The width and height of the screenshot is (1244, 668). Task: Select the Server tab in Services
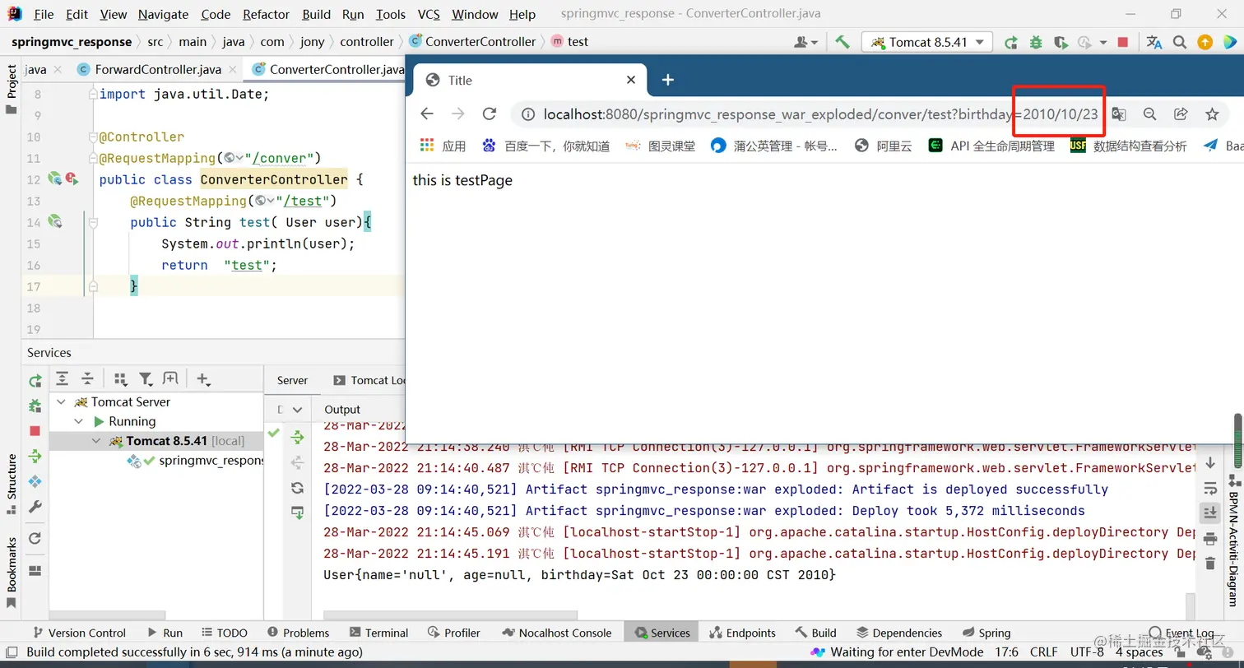coord(292,380)
